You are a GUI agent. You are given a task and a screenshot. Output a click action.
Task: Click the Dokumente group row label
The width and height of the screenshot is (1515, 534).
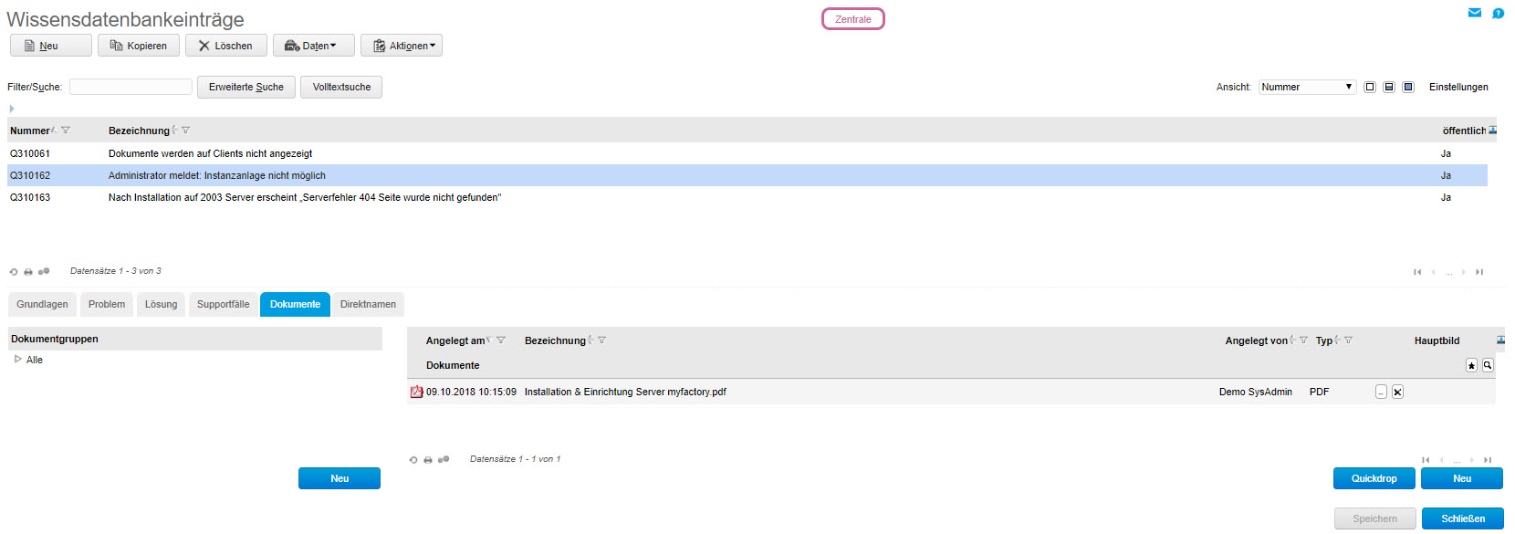[x=453, y=365]
